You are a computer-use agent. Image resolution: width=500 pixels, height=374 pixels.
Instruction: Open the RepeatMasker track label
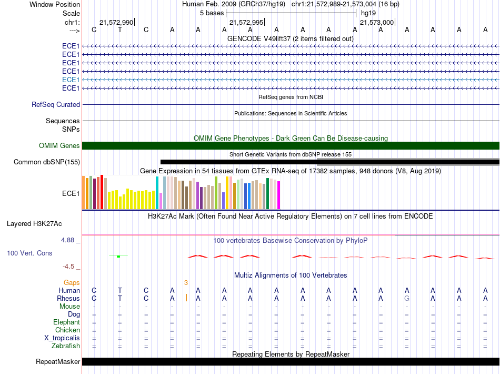click(x=58, y=362)
